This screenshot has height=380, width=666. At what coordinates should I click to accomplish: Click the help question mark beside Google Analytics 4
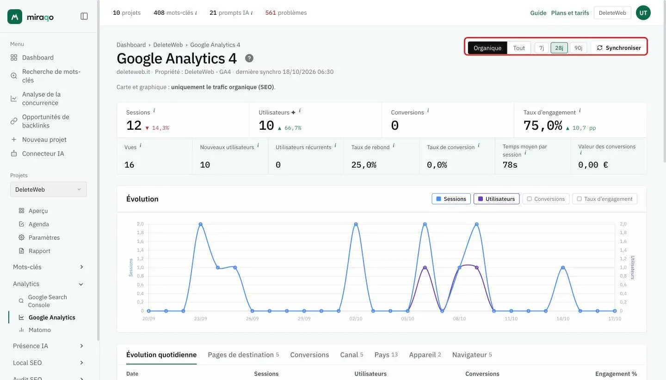click(x=249, y=58)
